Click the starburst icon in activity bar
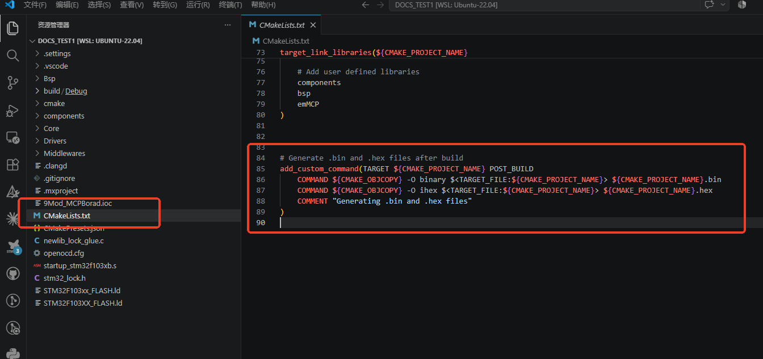Image resolution: width=763 pixels, height=359 pixels. (x=12, y=218)
